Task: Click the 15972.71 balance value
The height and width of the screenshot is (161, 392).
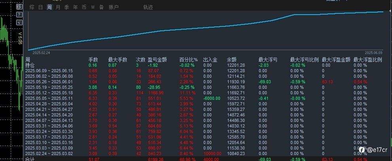Action: pos(236,104)
